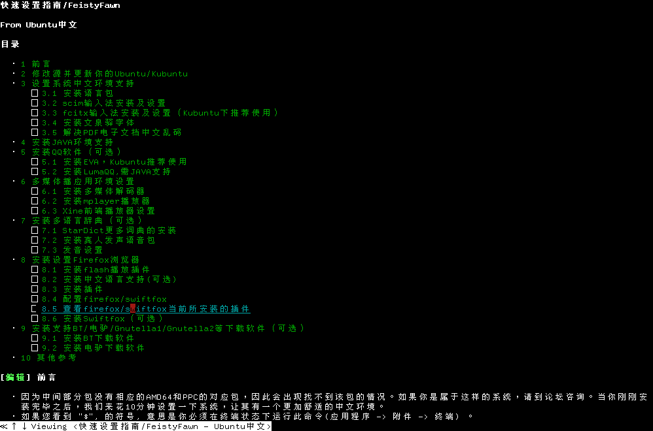Open '8.2 安装中文语言支持(可选)' link
Viewport: 653px width, 431px height.
coord(109,279)
